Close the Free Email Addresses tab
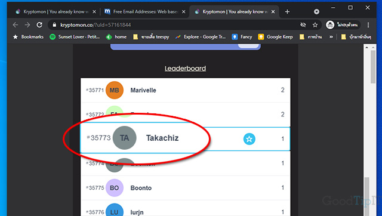 click(184, 12)
